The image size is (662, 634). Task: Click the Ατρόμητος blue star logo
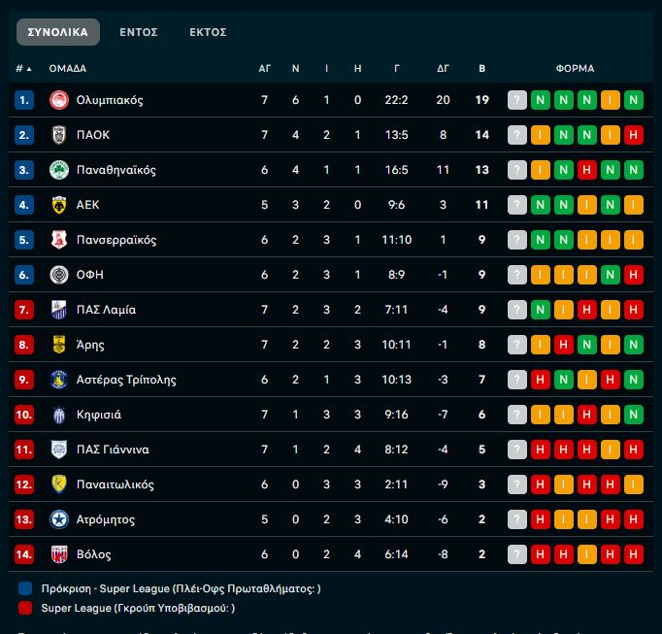pyautogui.click(x=58, y=519)
